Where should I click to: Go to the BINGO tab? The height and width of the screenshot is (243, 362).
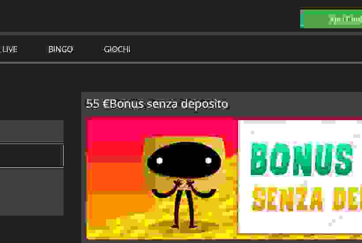coord(61,49)
